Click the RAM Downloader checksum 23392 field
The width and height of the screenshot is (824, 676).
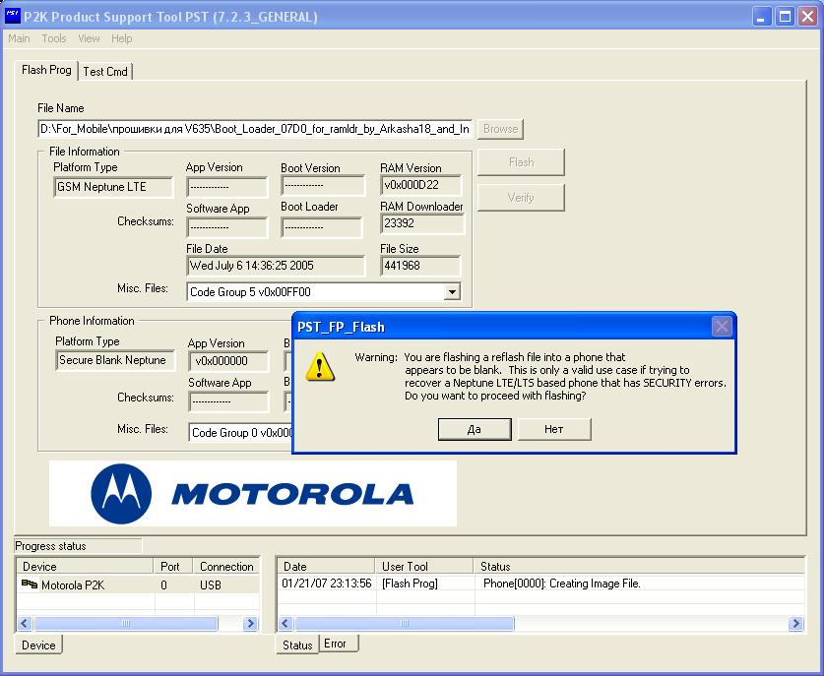click(x=422, y=223)
